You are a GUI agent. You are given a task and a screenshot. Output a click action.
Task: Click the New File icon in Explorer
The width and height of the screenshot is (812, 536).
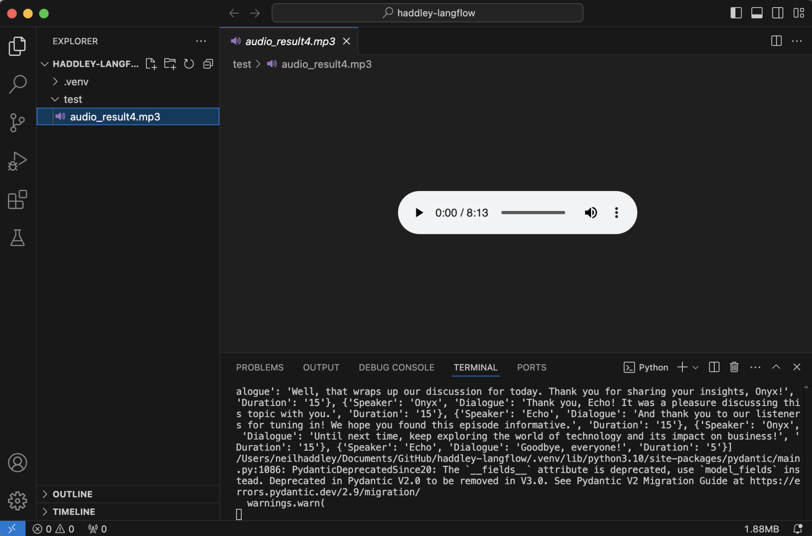click(151, 64)
